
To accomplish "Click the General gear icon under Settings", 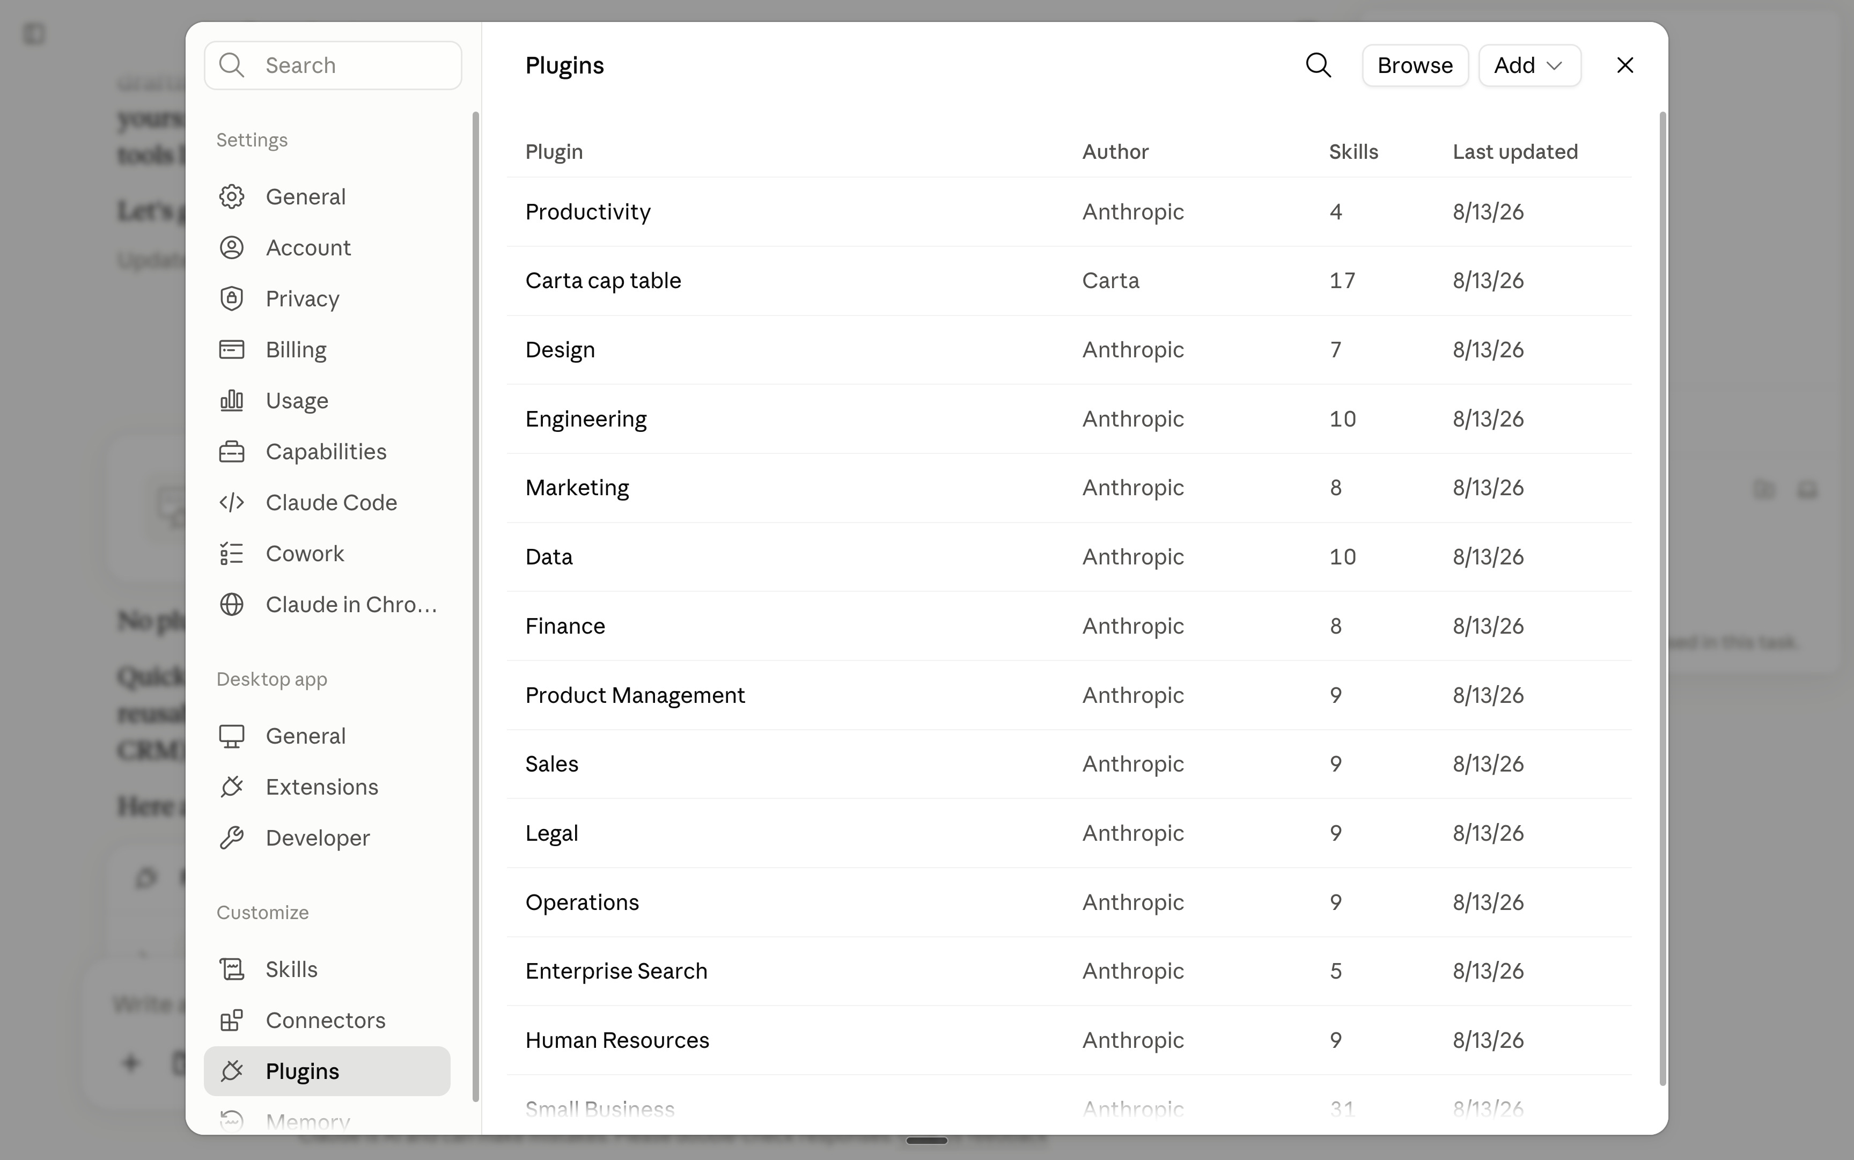I will click(x=232, y=196).
